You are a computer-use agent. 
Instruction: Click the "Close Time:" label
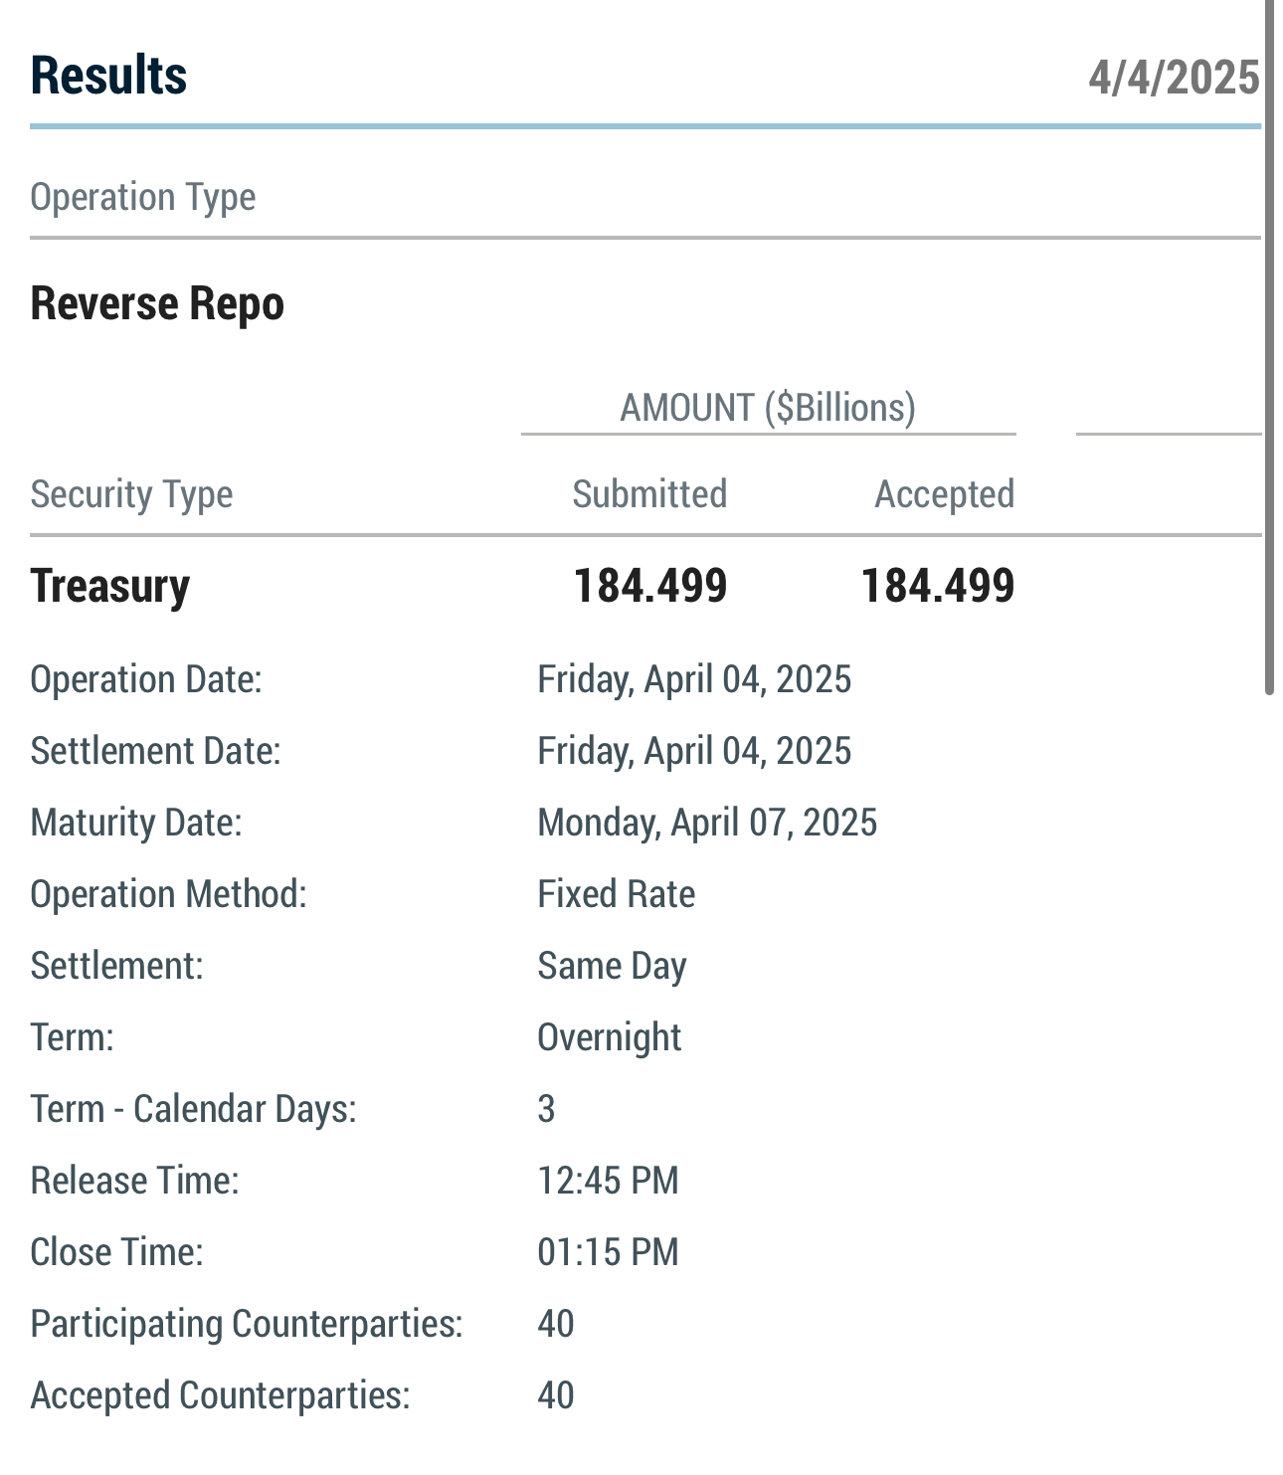point(117,1252)
